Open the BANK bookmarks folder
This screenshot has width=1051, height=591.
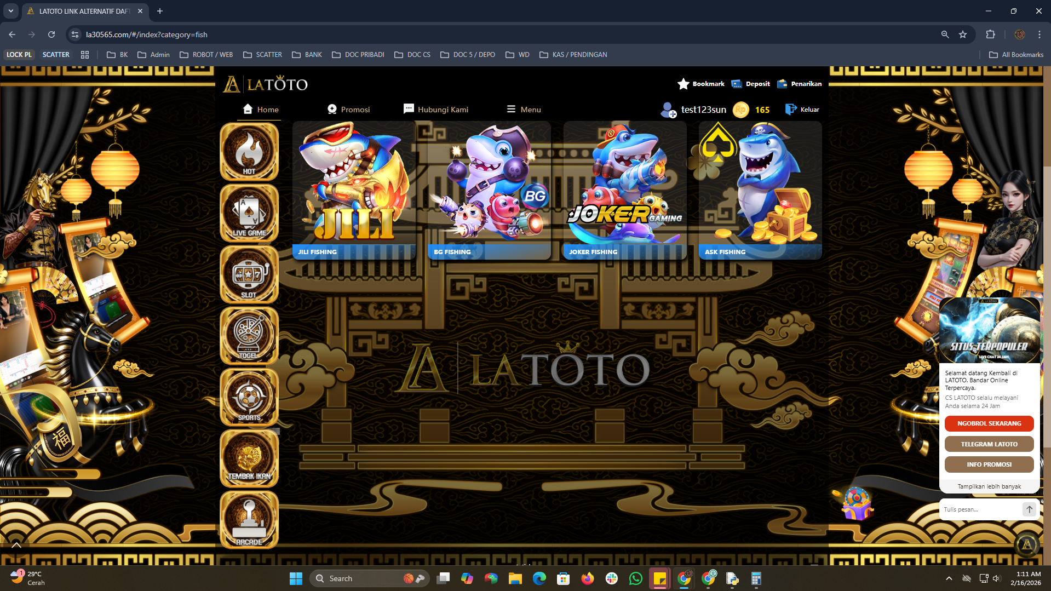click(307, 55)
